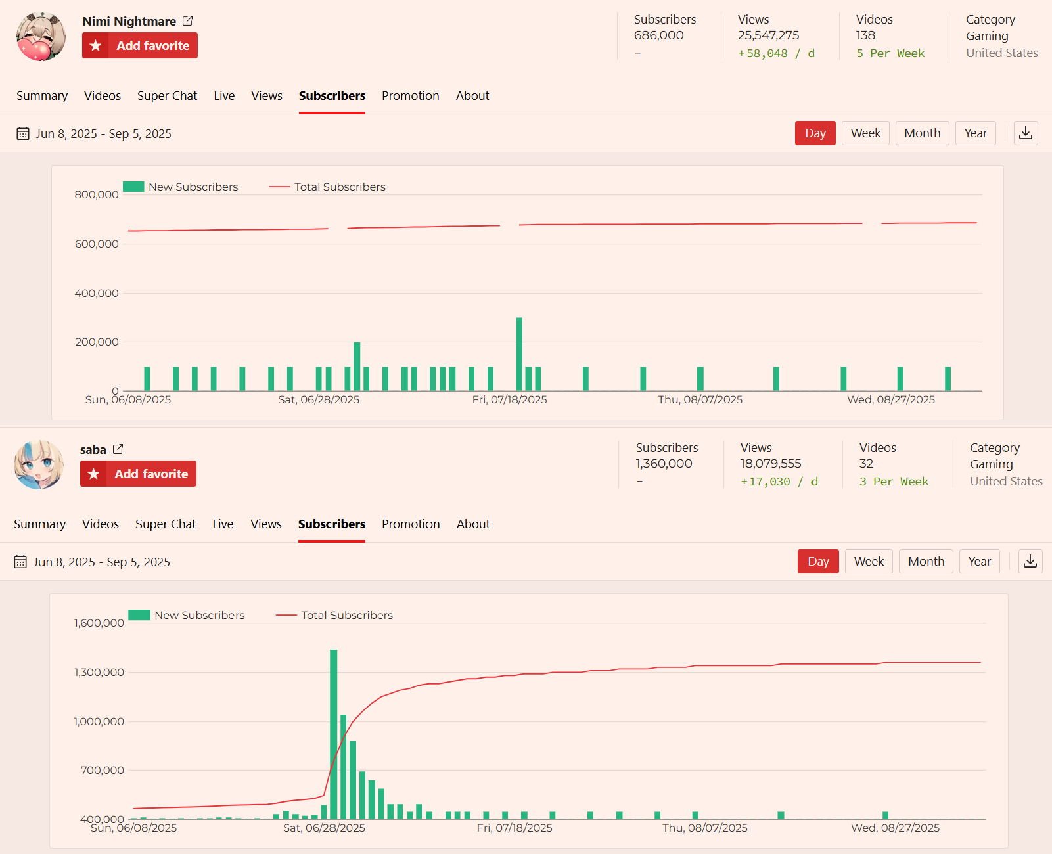
Task: Click saba's avatar image
Action: [x=39, y=465]
